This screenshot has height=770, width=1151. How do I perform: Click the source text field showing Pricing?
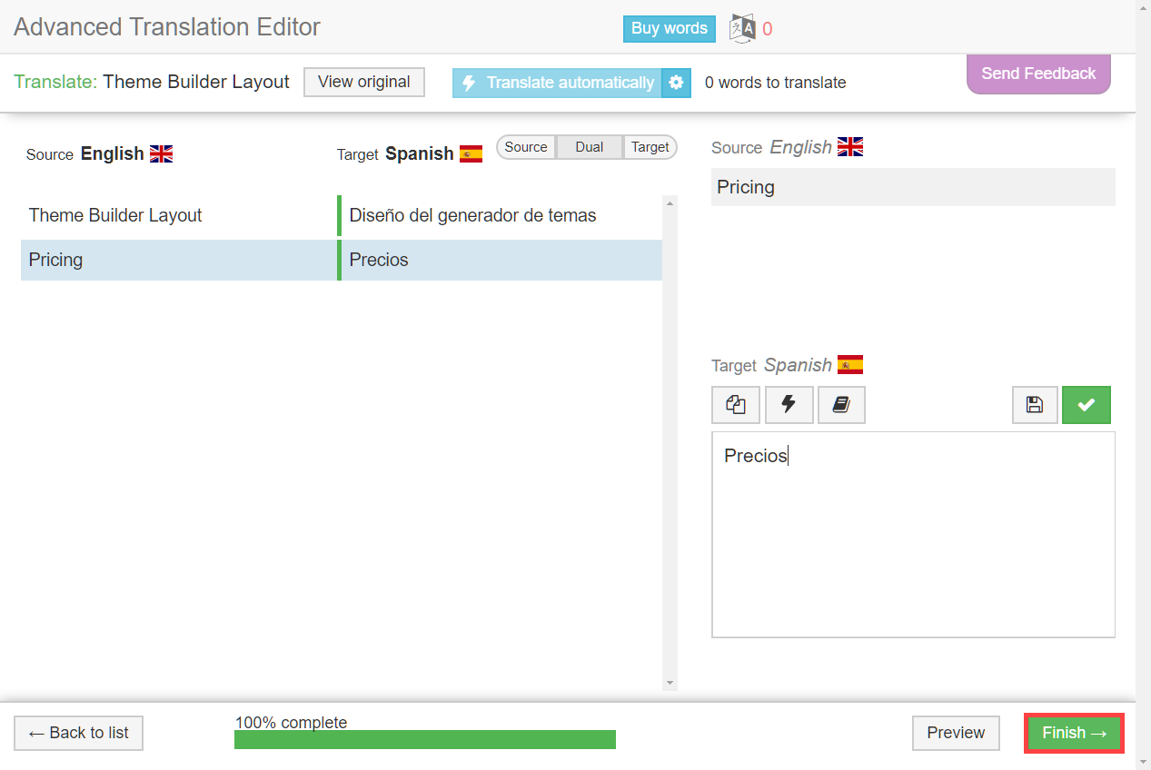point(913,187)
